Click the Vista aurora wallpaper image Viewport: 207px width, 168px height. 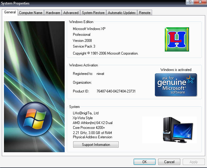coord(34,87)
